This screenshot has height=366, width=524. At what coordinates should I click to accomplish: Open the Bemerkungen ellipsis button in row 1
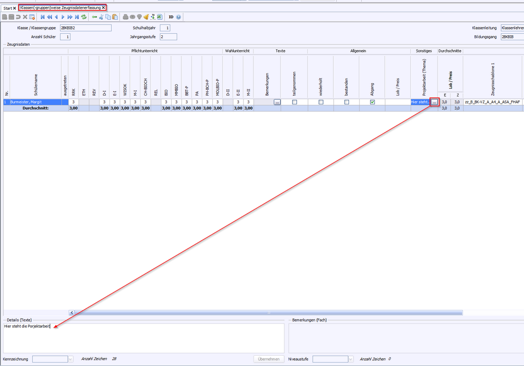coord(277,102)
